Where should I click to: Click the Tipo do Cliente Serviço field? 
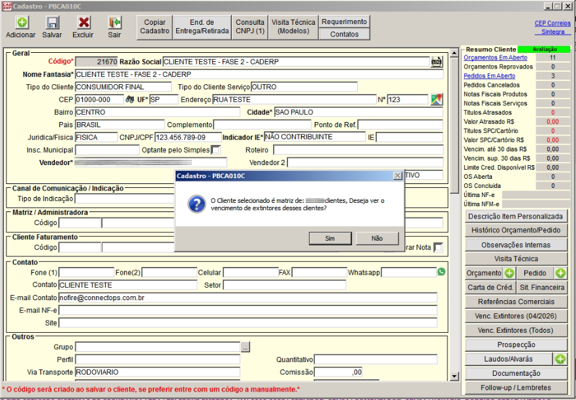click(304, 87)
